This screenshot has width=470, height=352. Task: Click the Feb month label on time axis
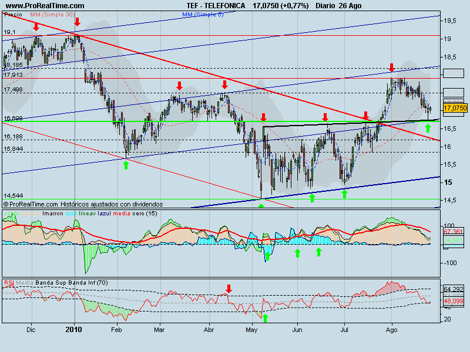116,330
